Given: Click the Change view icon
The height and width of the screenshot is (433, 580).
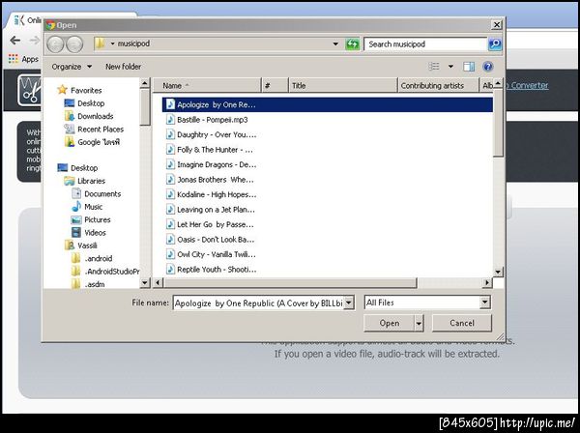Looking at the screenshot, I should click(x=434, y=67).
